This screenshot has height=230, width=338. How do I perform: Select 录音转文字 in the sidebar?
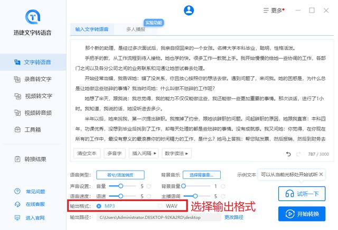[33, 79]
